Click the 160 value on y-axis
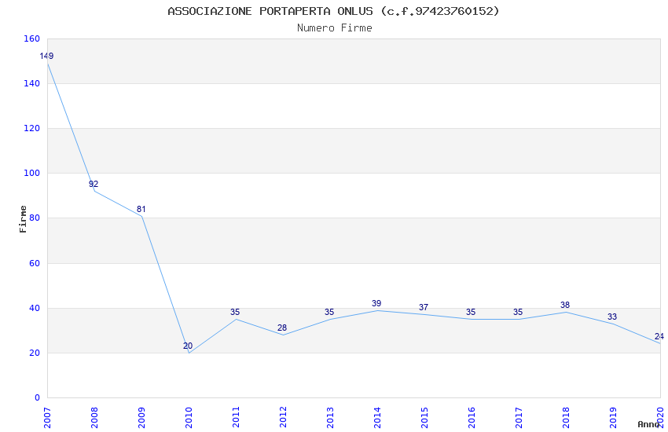Image resolution: width=668 pixels, height=432 pixels. (x=31, y=38)
